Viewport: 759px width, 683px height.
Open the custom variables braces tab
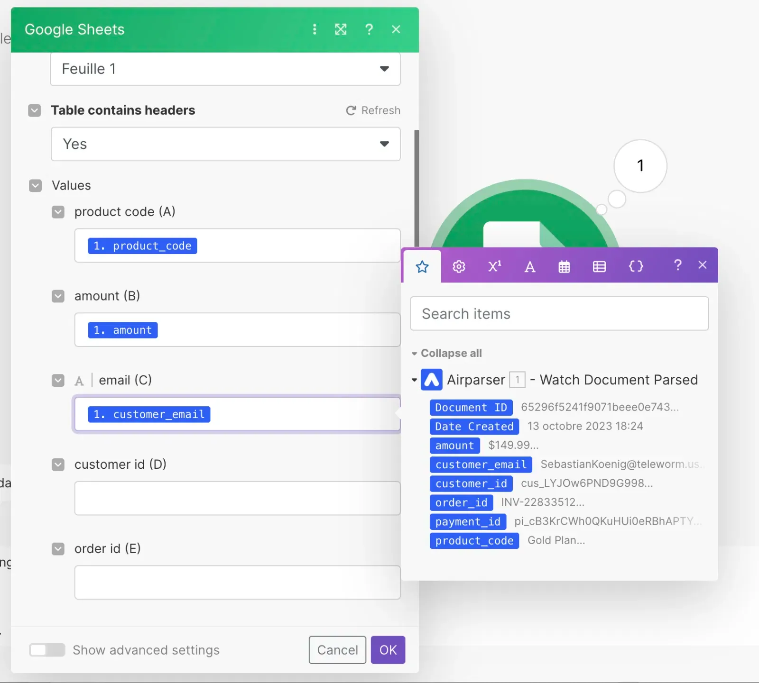tap(636, 266)
